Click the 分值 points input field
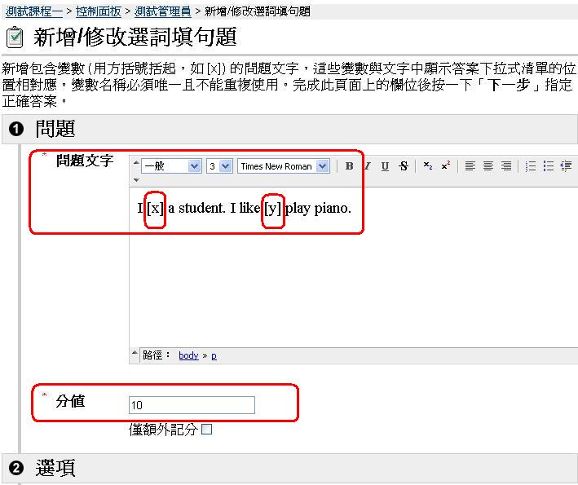The image size is (578, 485). (x=192, y=405)
